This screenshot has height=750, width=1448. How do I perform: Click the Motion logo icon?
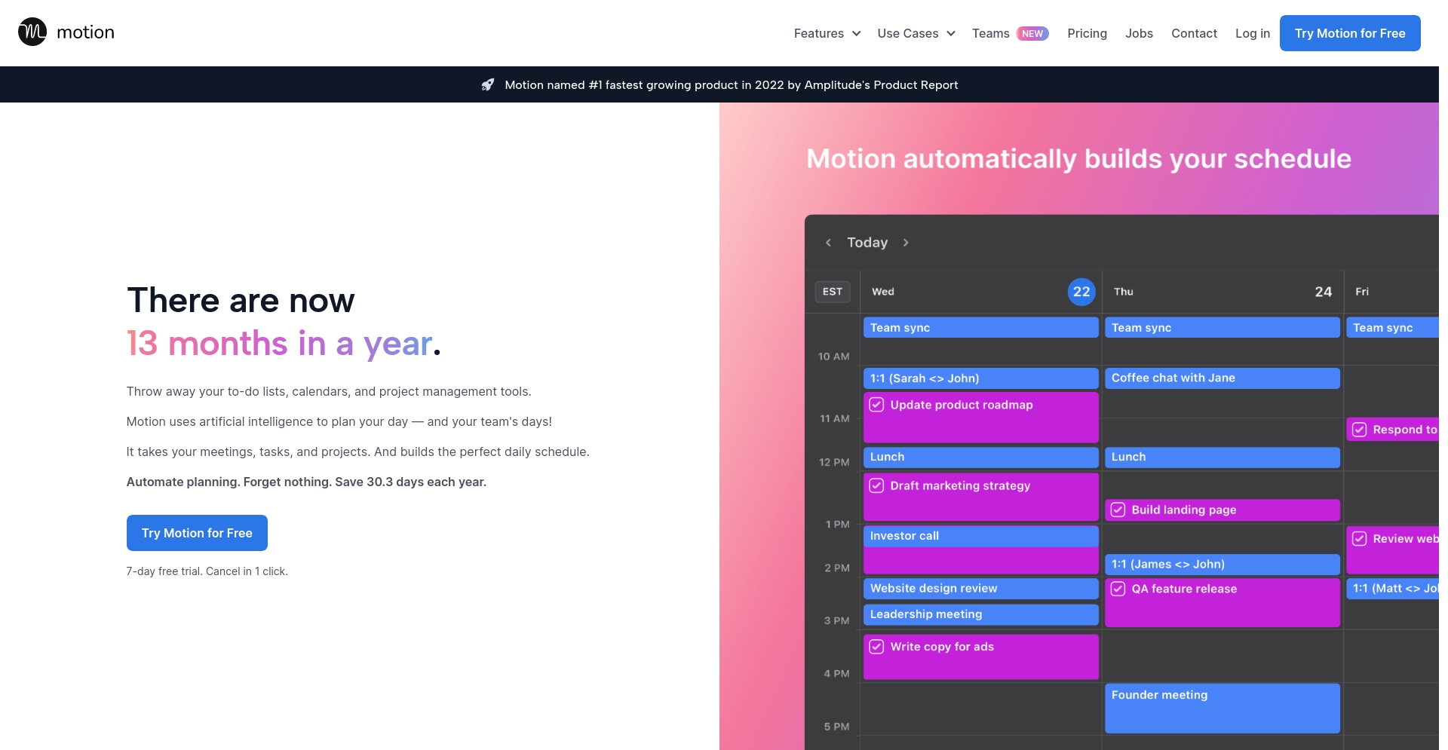point(32,32)
